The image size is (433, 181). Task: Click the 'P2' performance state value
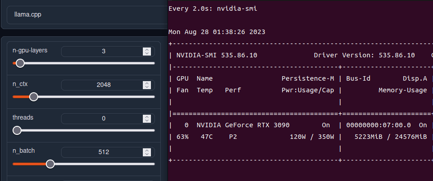pos(233,137)
